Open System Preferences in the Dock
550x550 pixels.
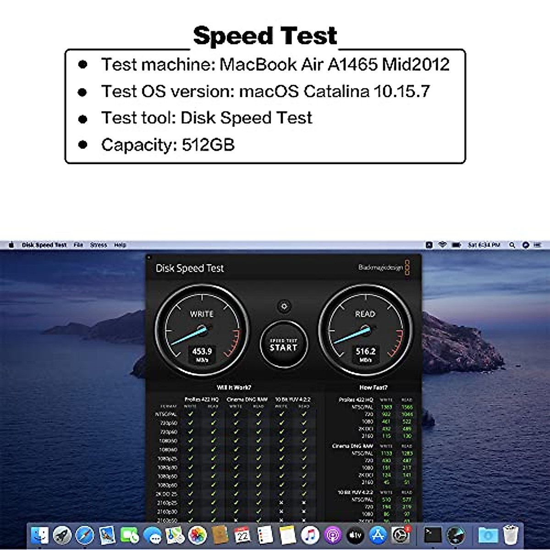click(401, 535)
